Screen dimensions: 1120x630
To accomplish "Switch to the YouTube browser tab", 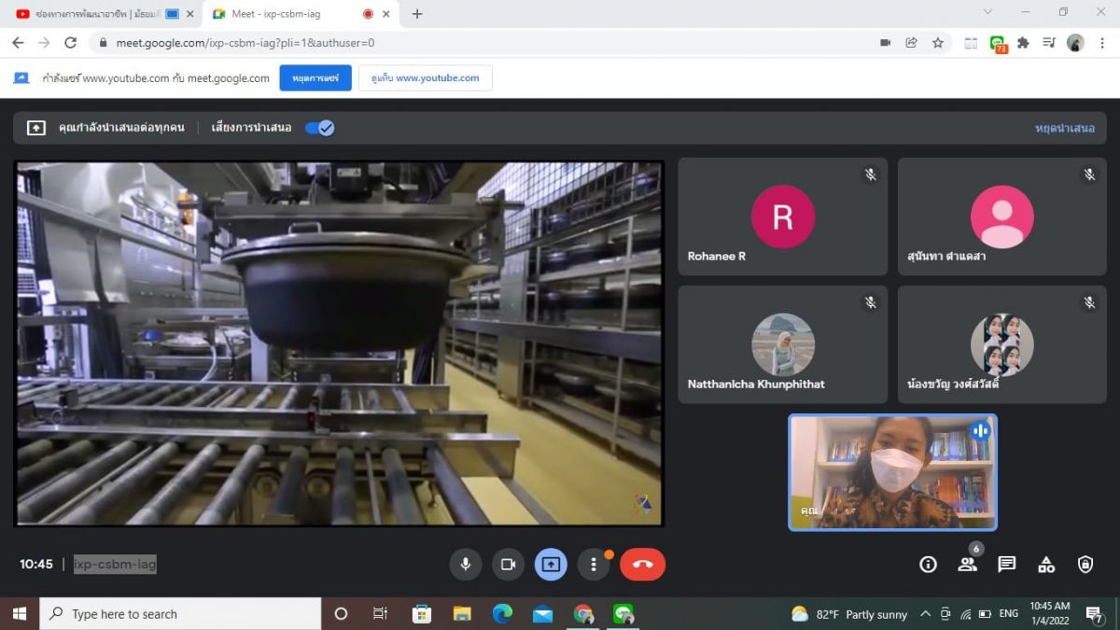I will 93,14.
